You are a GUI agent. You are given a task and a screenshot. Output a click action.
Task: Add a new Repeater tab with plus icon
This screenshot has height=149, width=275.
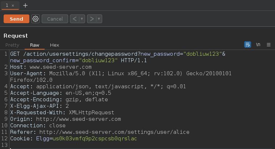[25, 5]
